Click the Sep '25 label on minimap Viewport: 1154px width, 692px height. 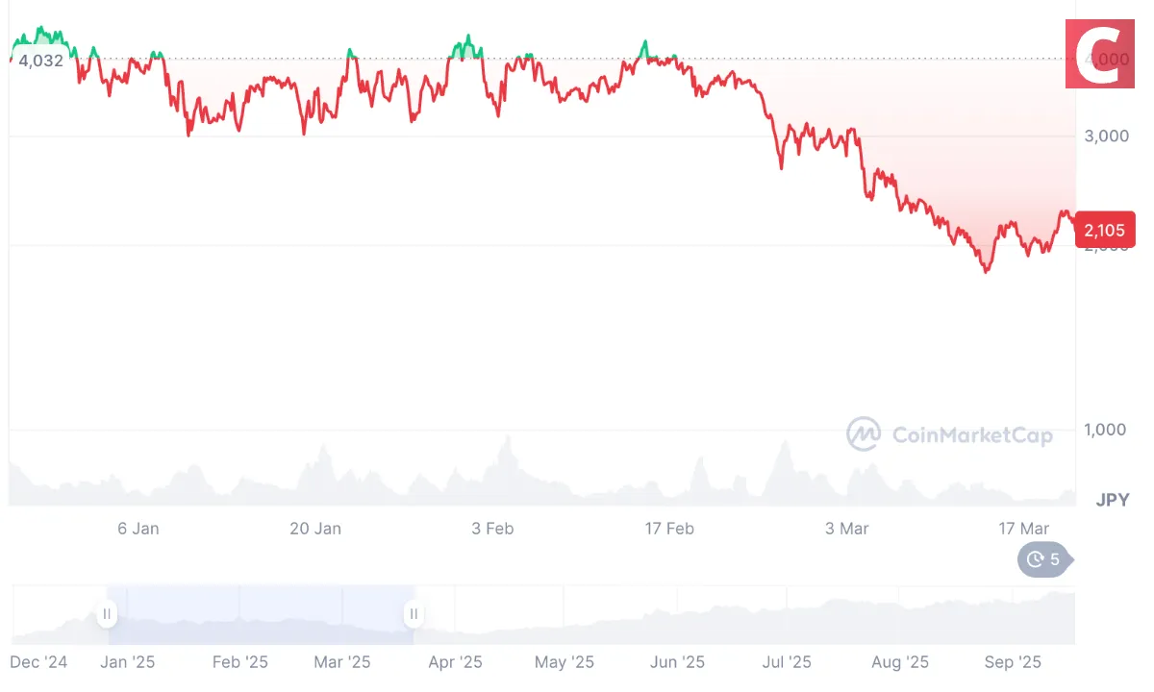[1012, 662]
